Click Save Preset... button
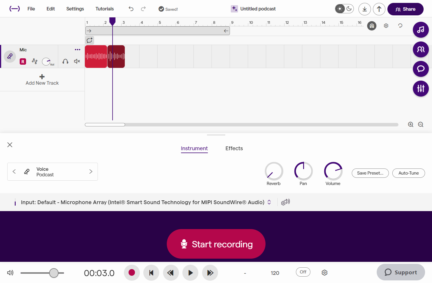Screen dimensions: 432x283 (370, 173)
